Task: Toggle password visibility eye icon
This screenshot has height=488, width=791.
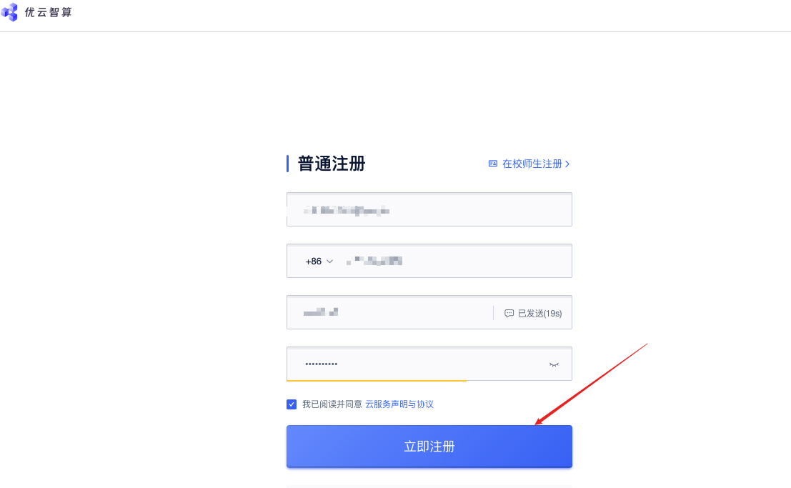Action: coord(554,364)
